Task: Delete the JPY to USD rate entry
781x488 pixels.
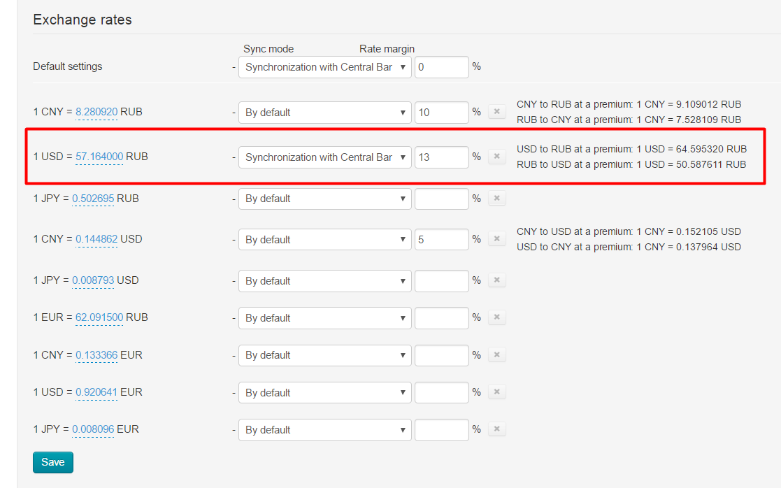Action: pos(496,280)
